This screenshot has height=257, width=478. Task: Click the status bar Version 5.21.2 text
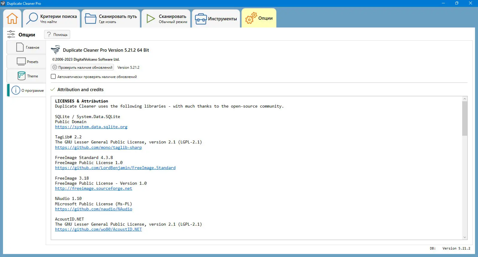[456, 248]
